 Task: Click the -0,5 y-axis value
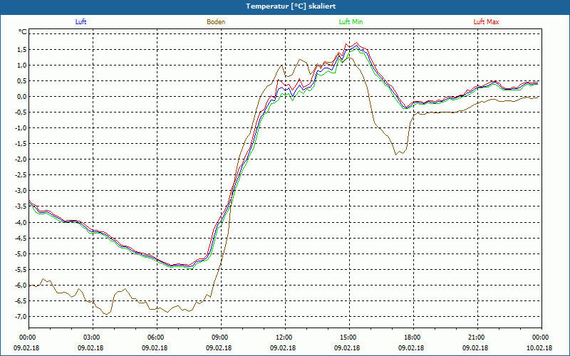[x=21, y=112]
